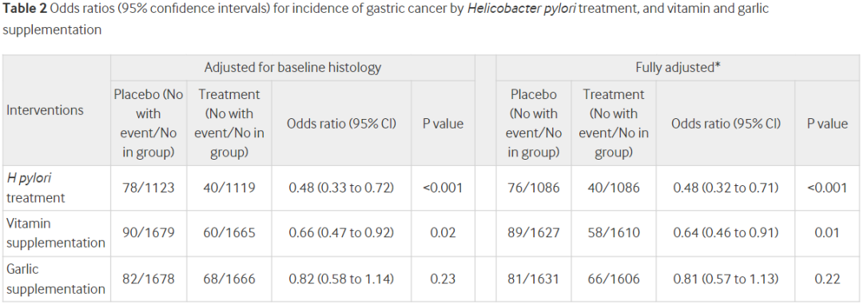Click odds ratio 0.66 (0.47 to 0.92)
863x305 pixels.
tap(341, 233)
